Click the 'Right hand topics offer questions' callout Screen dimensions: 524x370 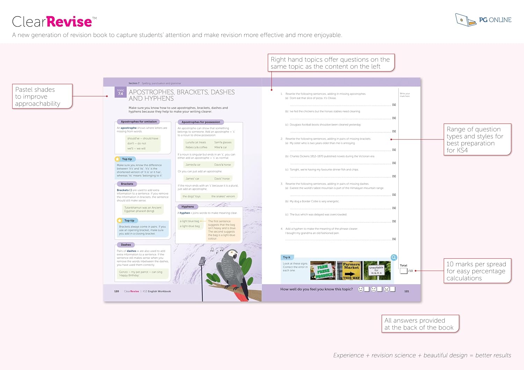331,63
